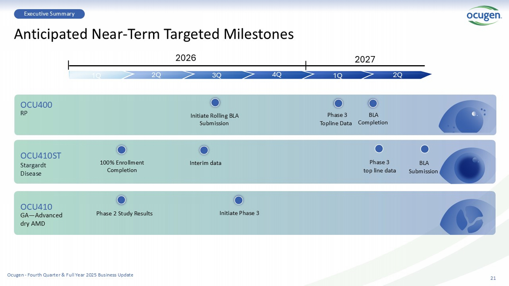This screenshot has width=509, height=286.
Task: Select the OCU410ST Phase 3 top line data dot
Action: 379,149
